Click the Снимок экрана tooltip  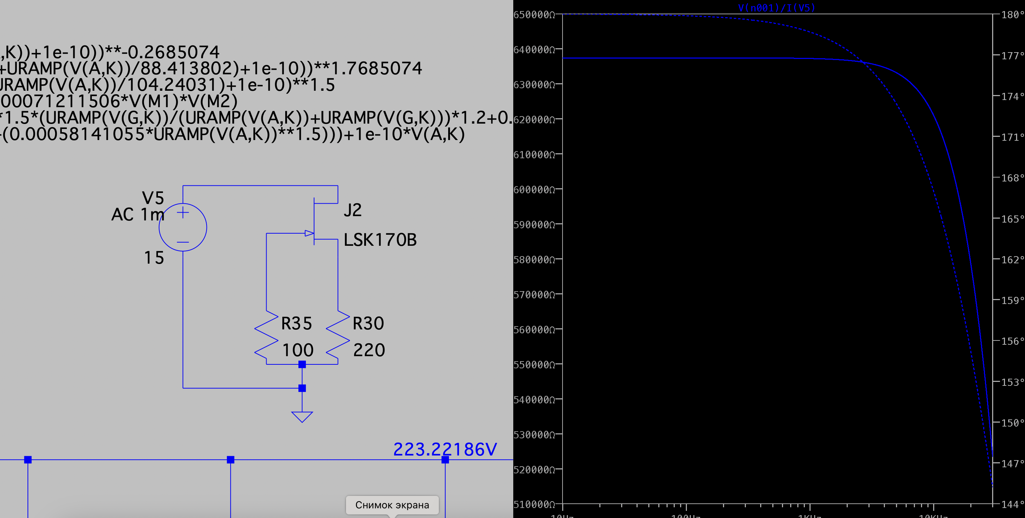click(392, 504)
